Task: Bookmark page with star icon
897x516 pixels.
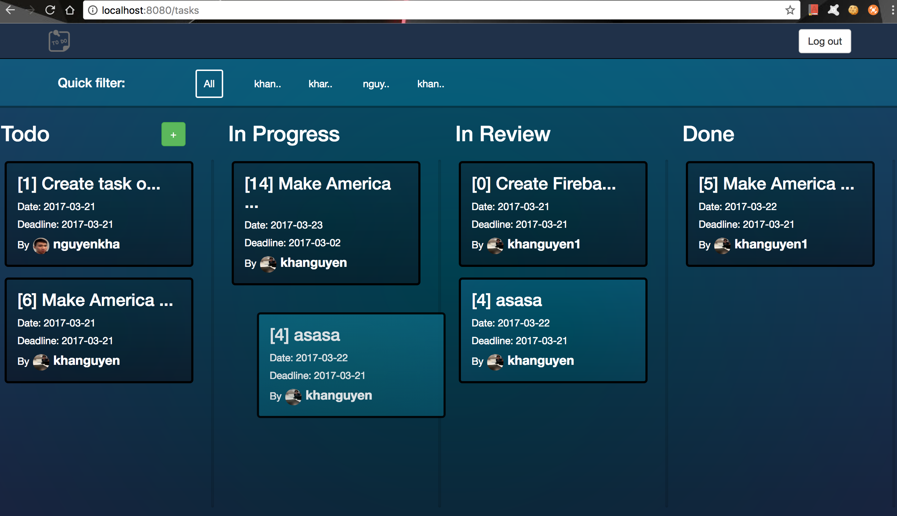Action: click(790, 10)
